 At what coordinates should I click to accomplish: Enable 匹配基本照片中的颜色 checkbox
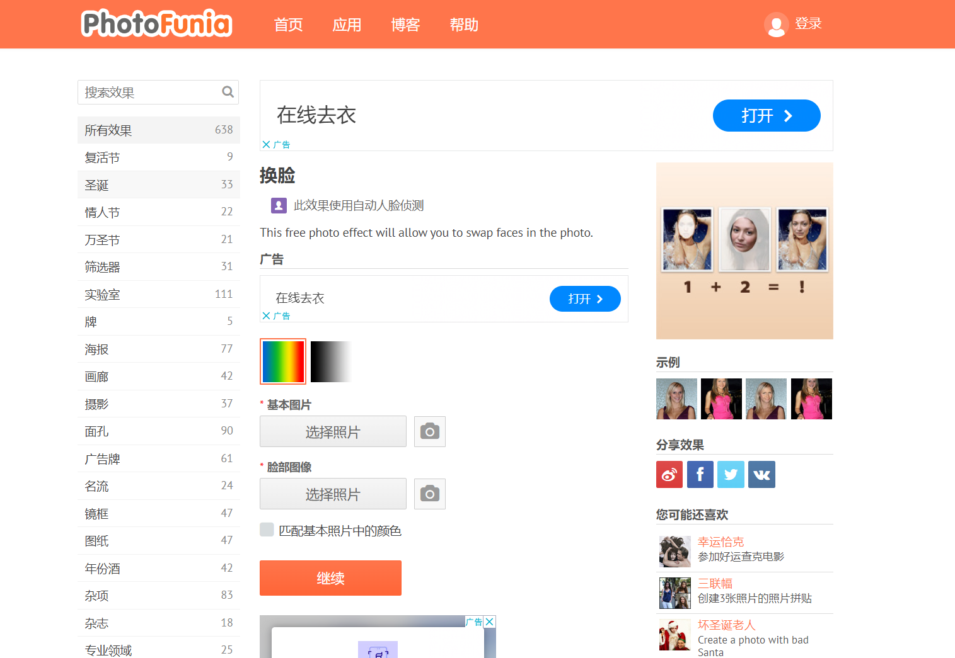[267, 530]
